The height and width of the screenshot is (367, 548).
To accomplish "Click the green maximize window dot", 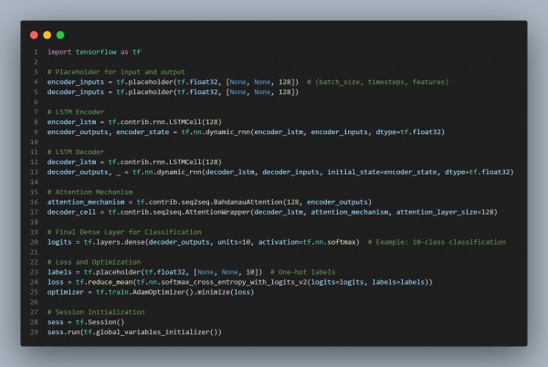I will (x=60, y=35).
